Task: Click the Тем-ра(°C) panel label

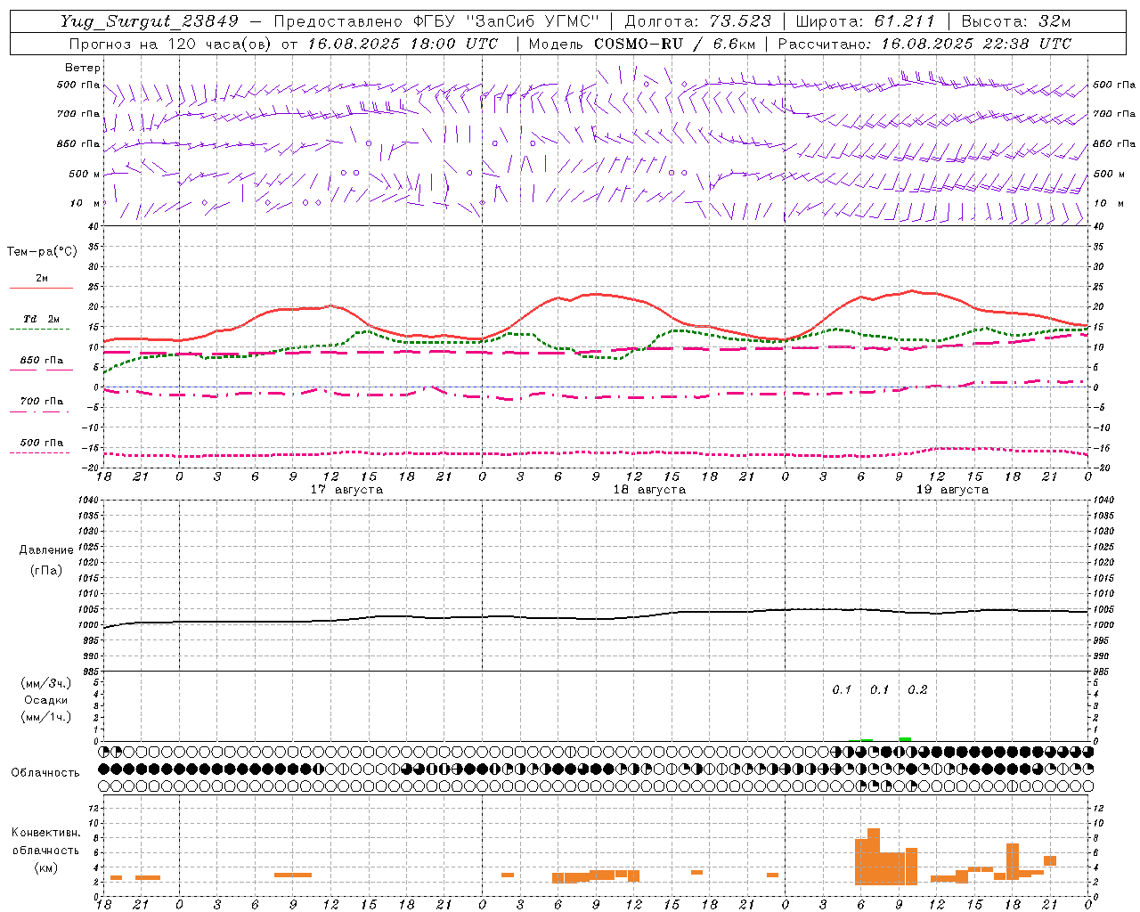Action: pyautogui.click(x=42, y=252)
